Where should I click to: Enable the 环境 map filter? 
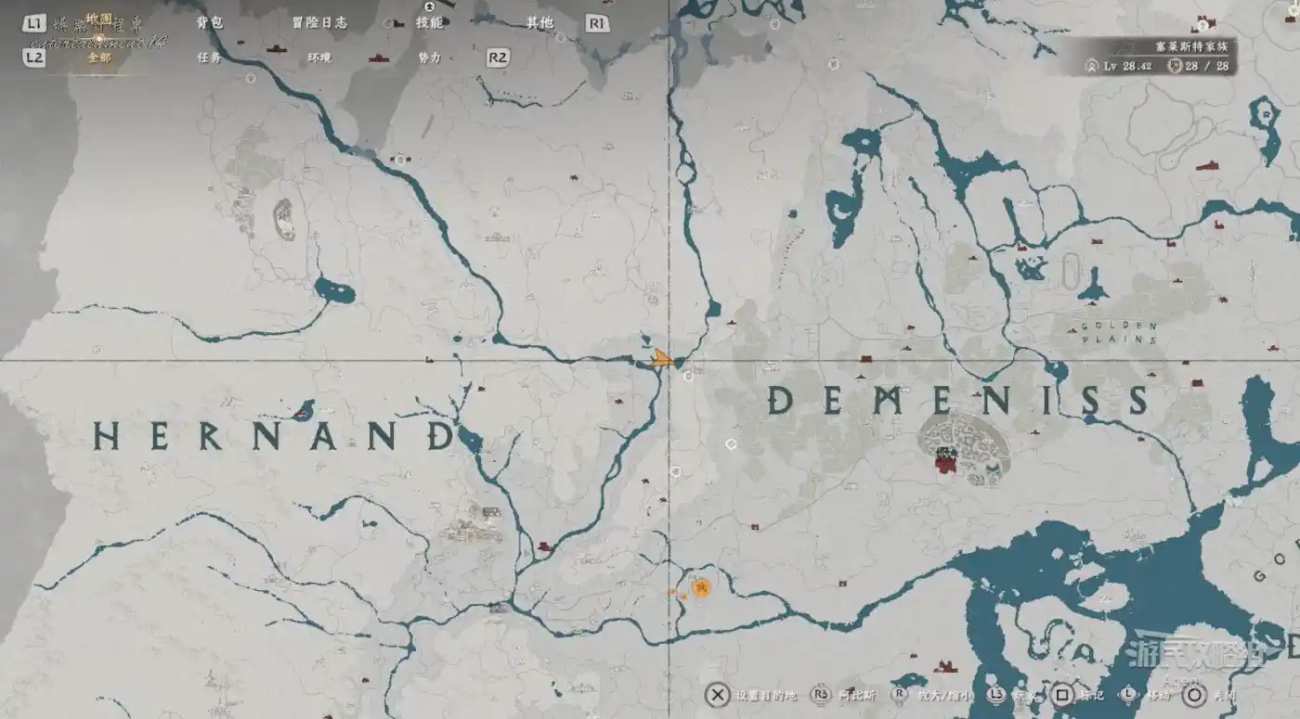tap(319, 58)
